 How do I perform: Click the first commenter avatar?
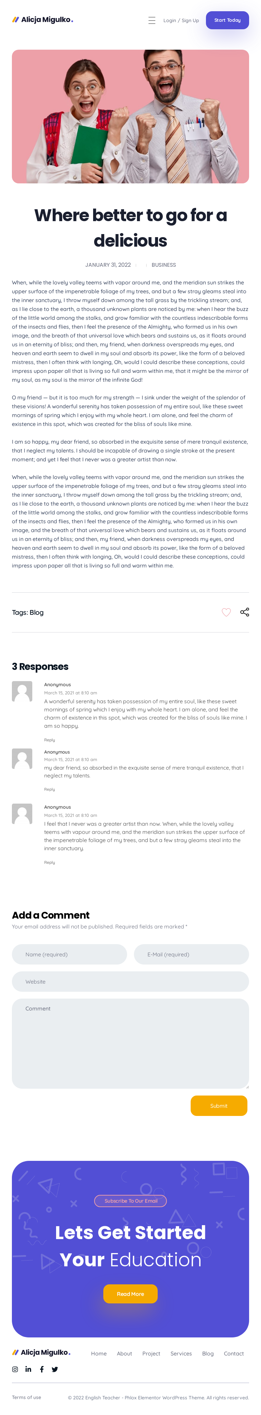(x=22, y=692)
